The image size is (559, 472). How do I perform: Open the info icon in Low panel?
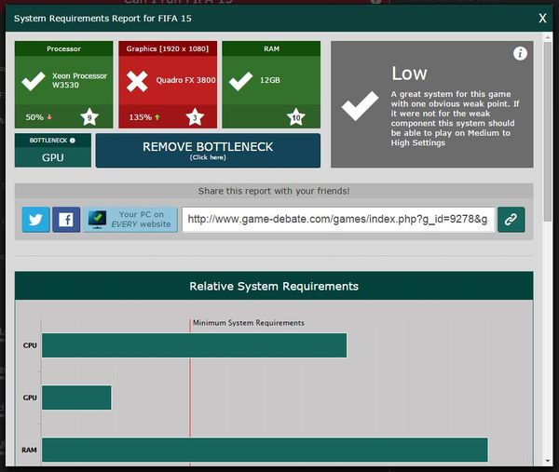[x=520, y=53]
